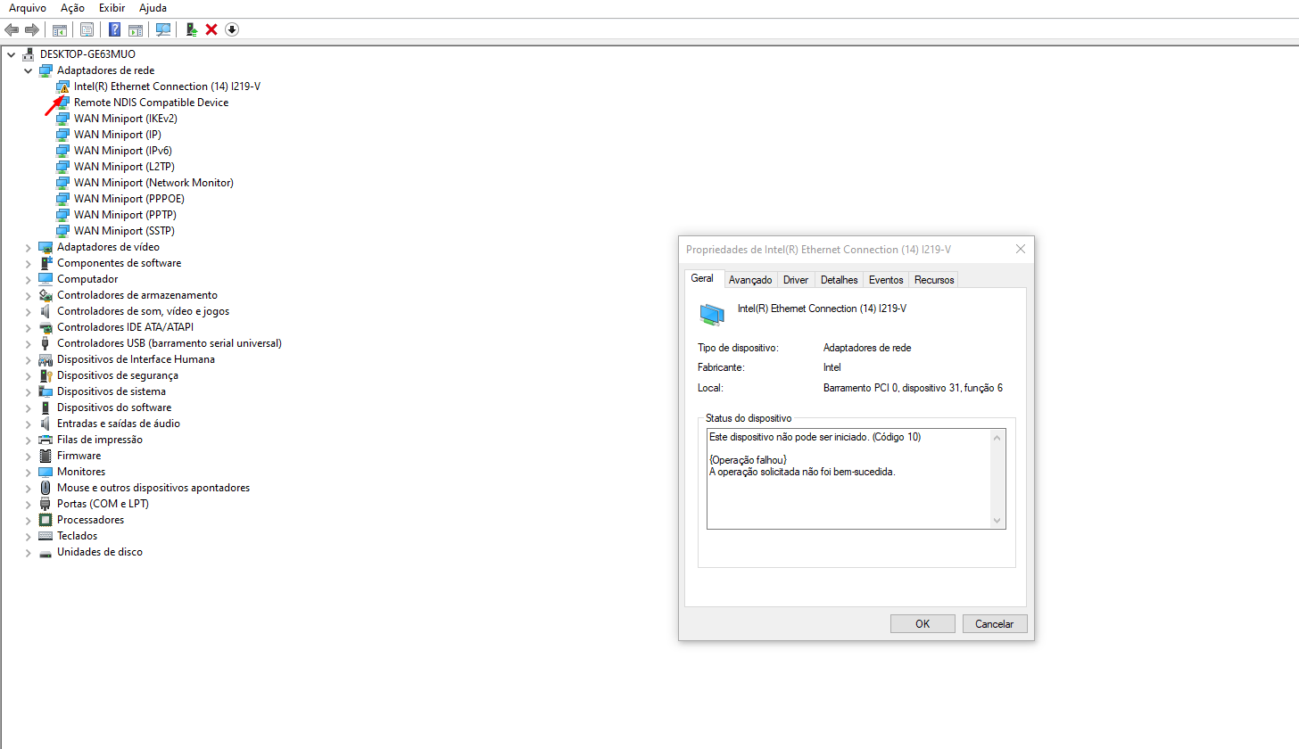This screenshot has width=1299, height=749.
Task: Click the scan for hardware changes icon
Action: pos(162,29)
